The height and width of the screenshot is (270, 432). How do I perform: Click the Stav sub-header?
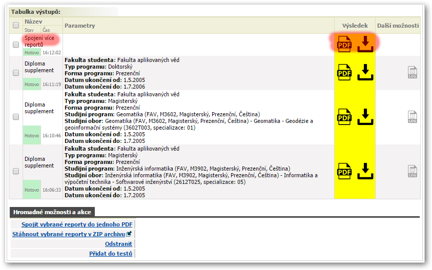pyautogui.click(x=29, y=30)
